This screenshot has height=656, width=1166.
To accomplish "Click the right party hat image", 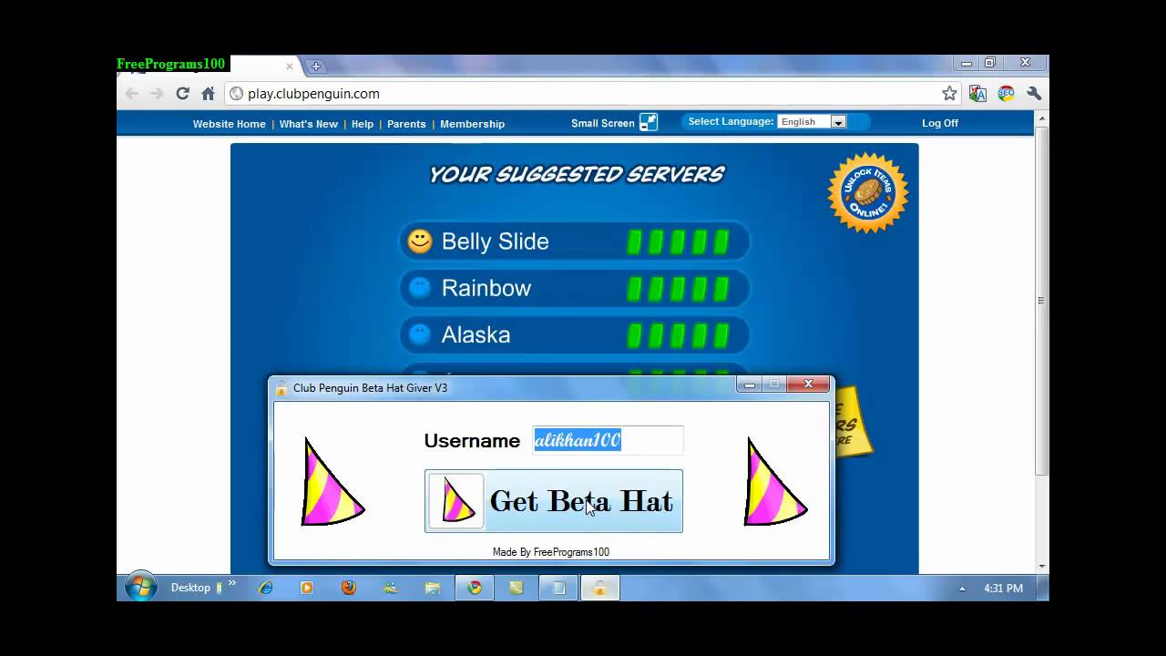I will pyautogui.click(x=774, y=482).
